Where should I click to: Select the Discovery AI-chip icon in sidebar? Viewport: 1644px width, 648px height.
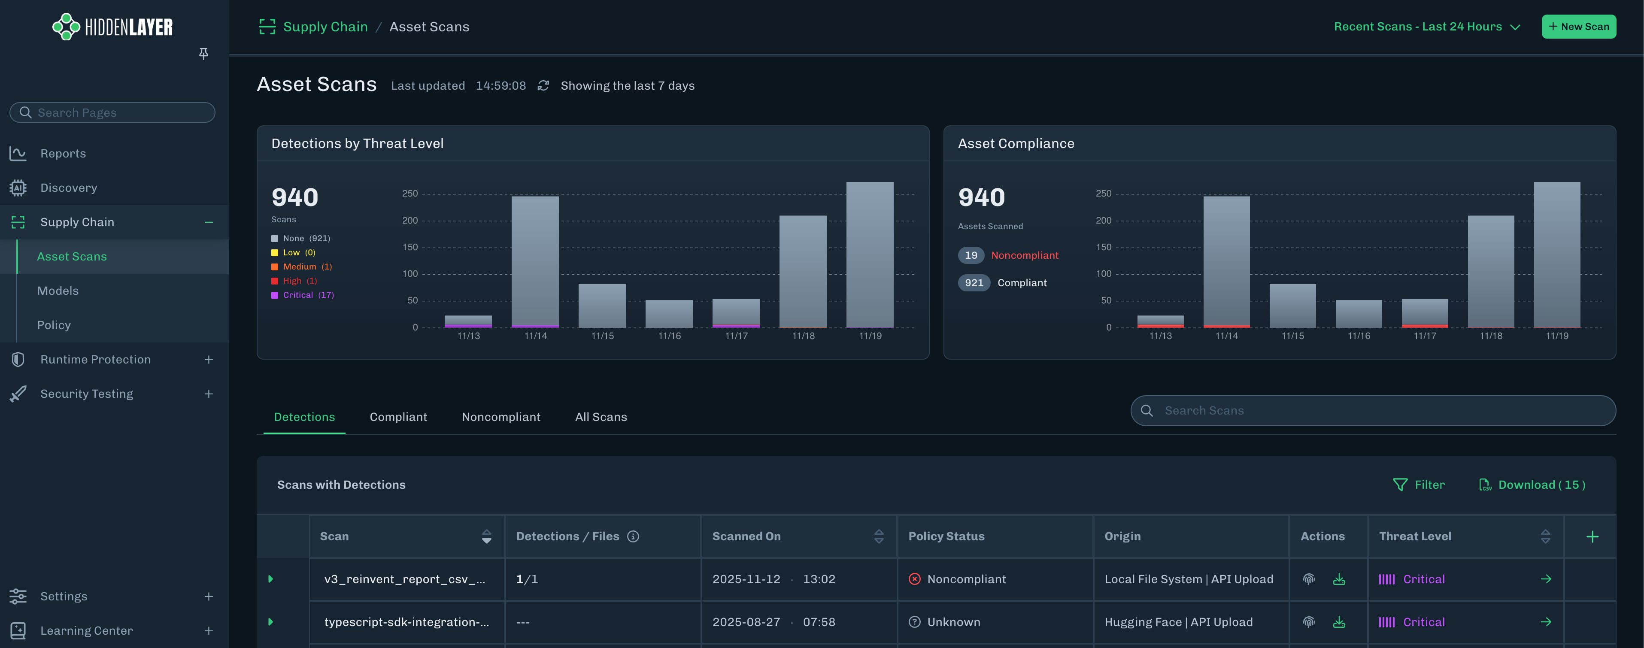(x=18, y=188)
